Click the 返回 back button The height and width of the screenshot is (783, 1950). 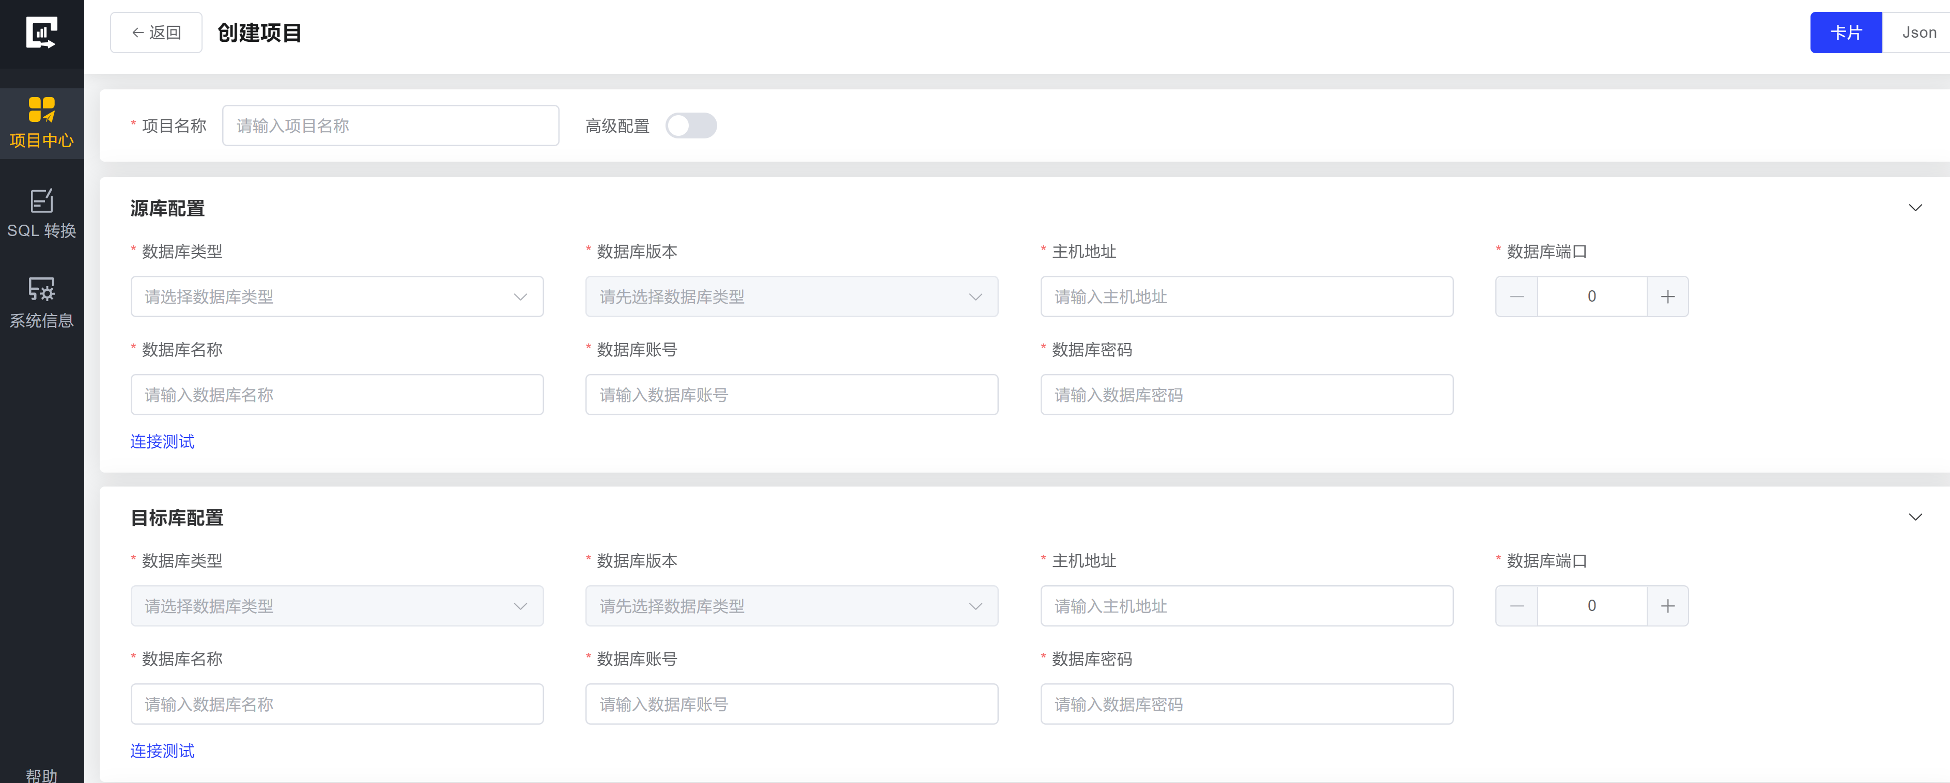coord(156,33)
